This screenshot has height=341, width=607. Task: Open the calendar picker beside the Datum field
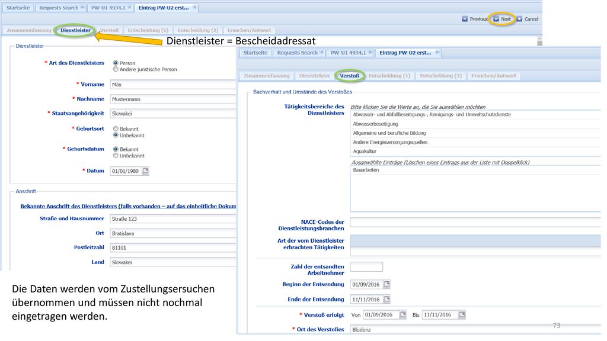click(146, 170)
